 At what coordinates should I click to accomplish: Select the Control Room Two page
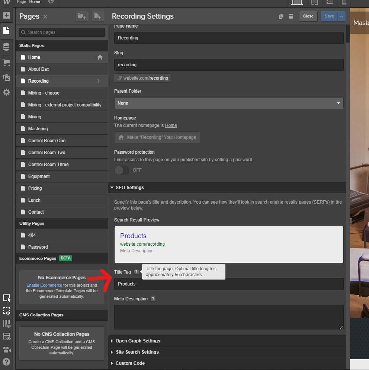pos(62,153)
